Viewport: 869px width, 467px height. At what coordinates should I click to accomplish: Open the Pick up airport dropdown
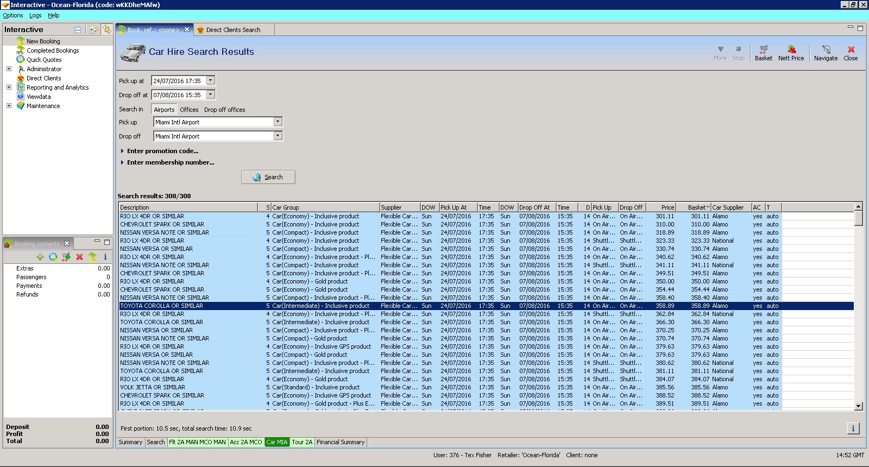click(x=278, y=122)
